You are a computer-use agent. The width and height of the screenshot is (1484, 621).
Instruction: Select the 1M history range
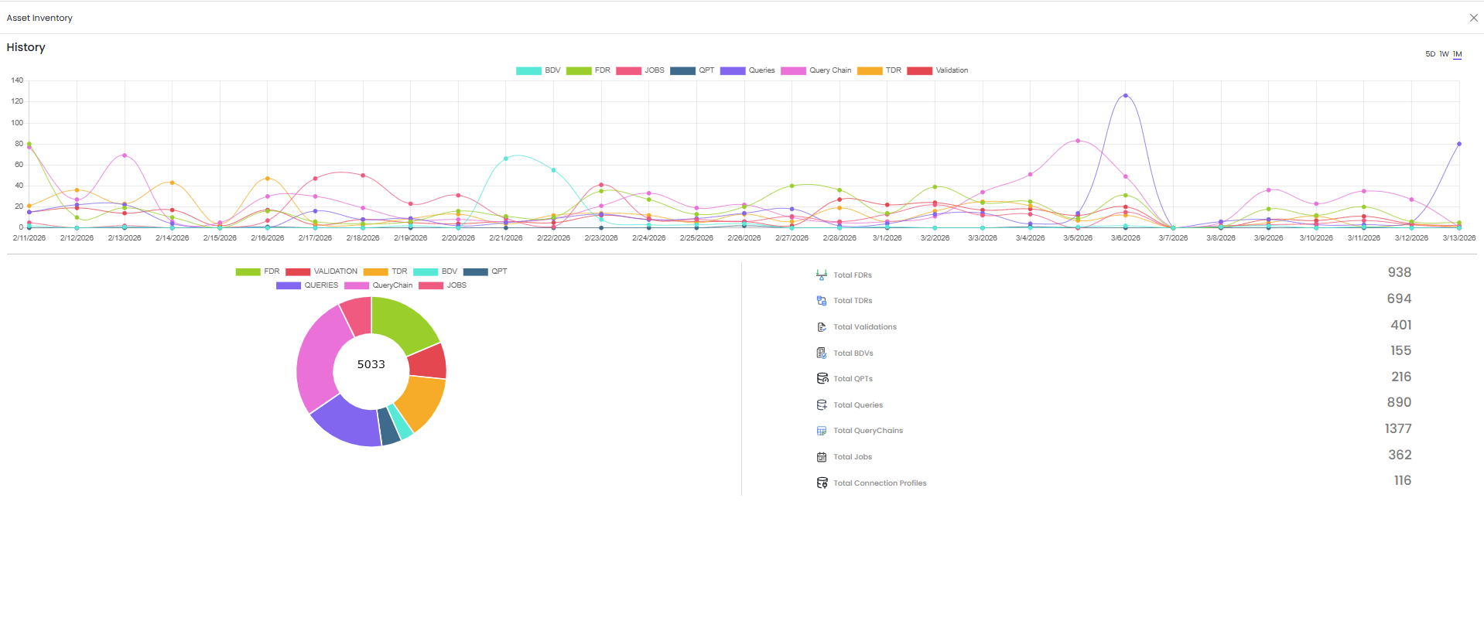pos(1457,54)
